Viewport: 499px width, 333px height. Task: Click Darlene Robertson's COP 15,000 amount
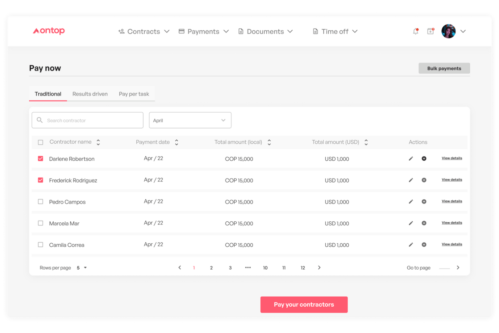239,159
